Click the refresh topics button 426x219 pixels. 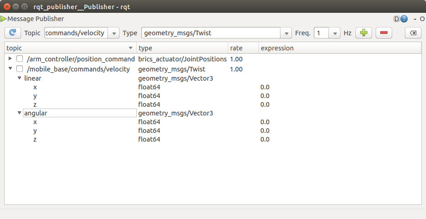(x=13, y=33)
